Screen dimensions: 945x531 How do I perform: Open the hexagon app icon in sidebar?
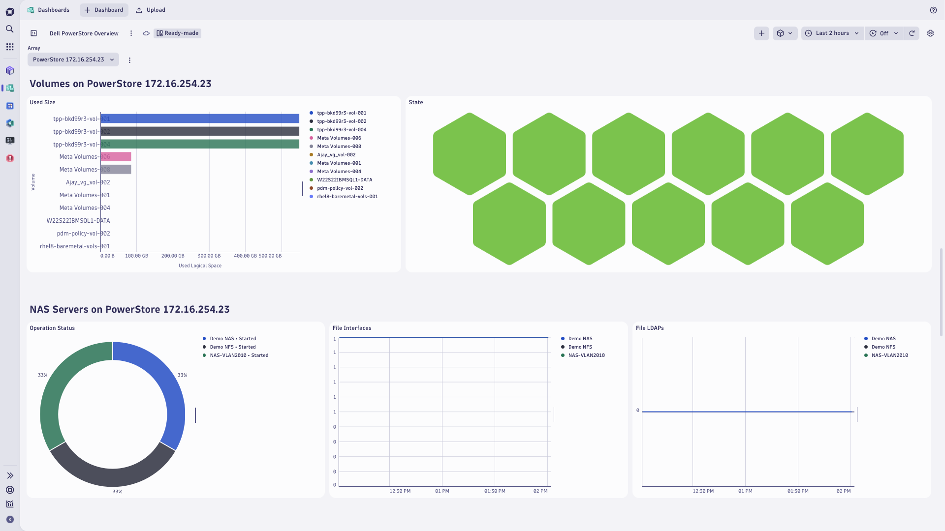click(10, 123)
